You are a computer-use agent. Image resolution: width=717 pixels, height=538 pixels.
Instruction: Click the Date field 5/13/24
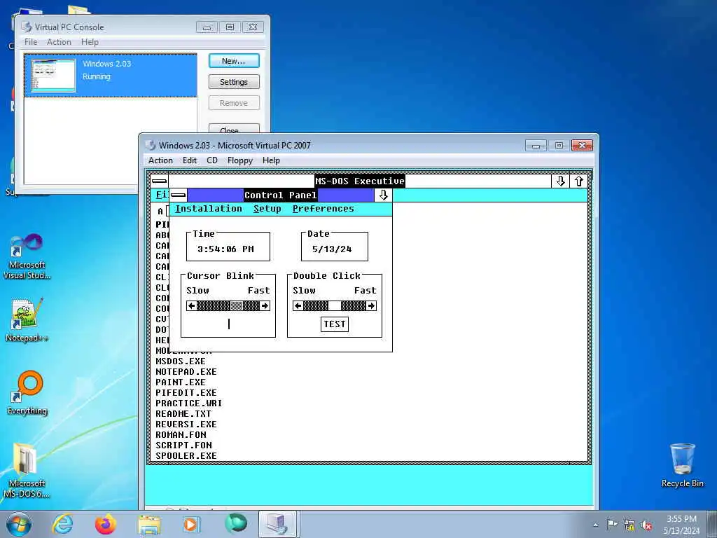click(x=332, y=249)
